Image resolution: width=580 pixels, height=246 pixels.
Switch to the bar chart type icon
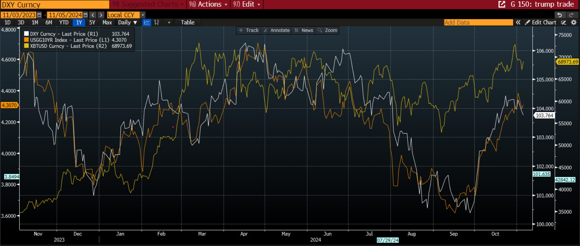(x=156, y=22)
